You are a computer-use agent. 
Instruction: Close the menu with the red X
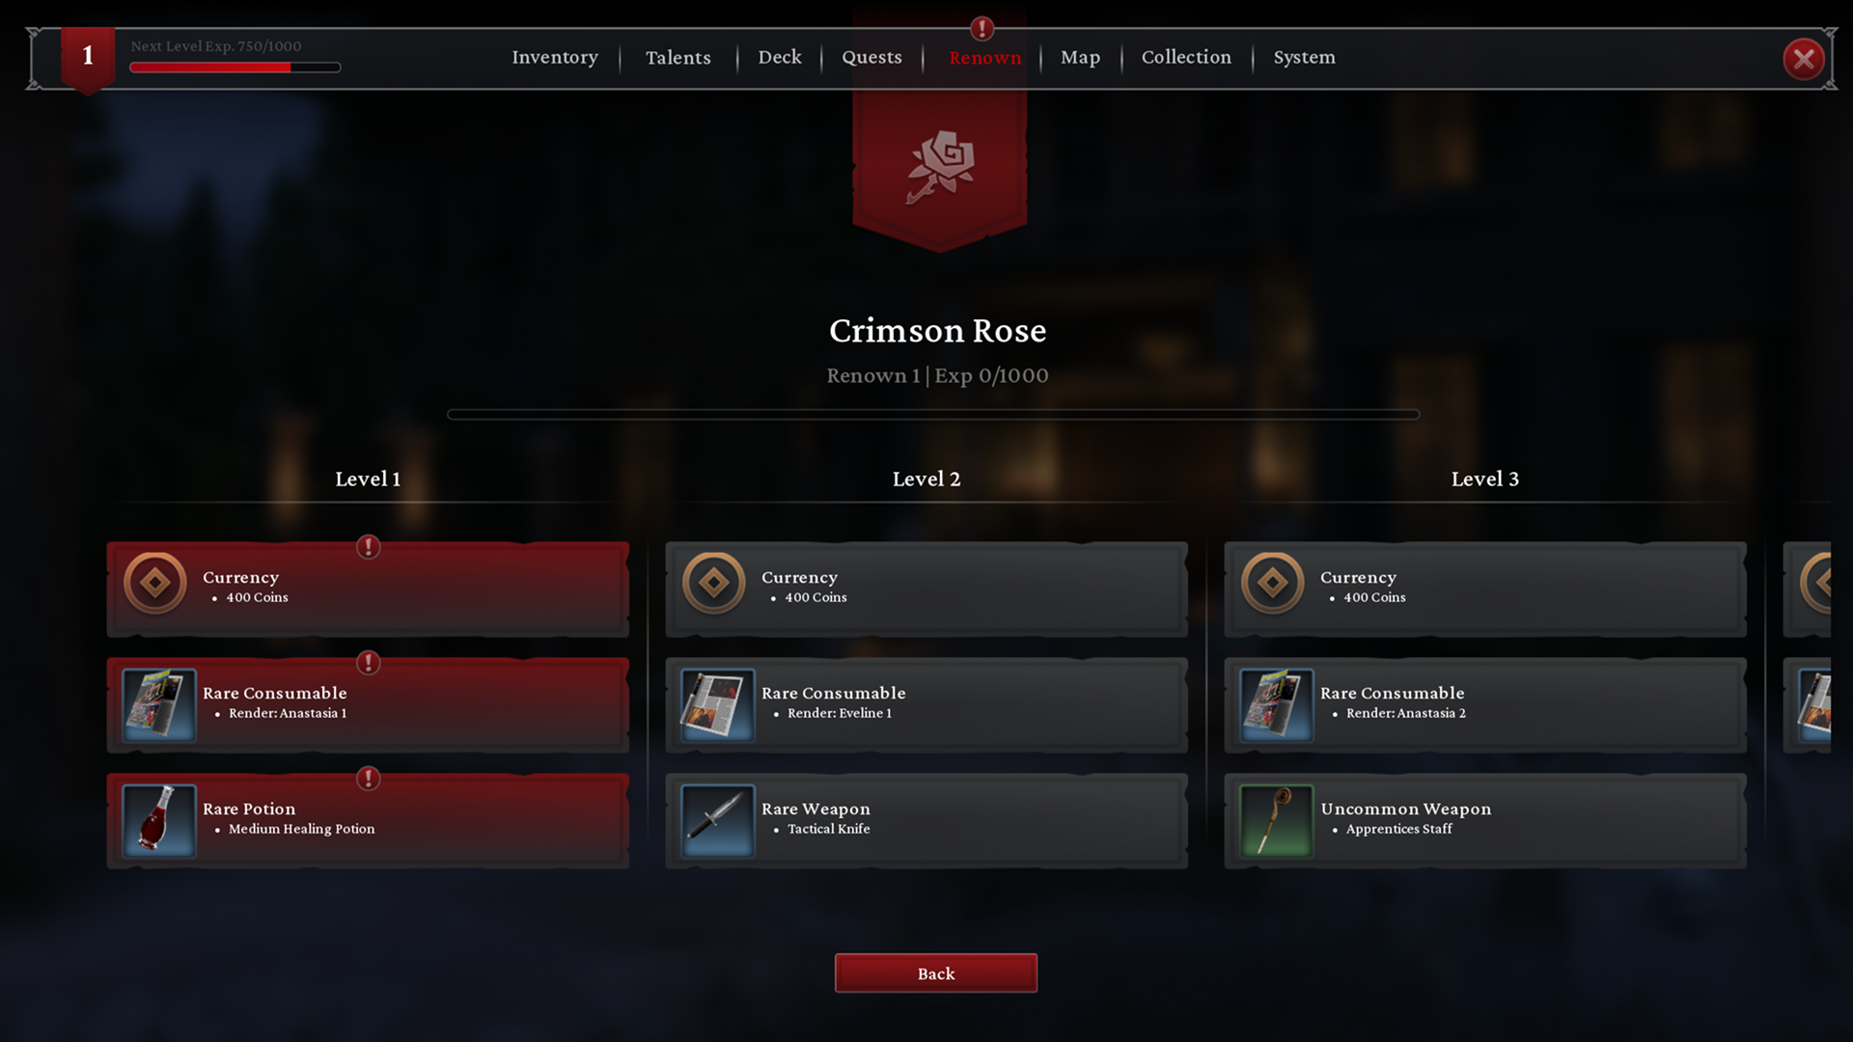[x=1804, y=59]
